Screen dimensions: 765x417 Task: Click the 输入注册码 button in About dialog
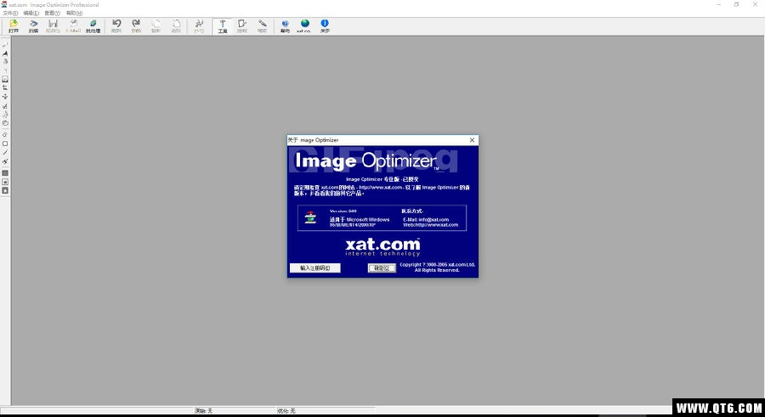tap(314, 268)
